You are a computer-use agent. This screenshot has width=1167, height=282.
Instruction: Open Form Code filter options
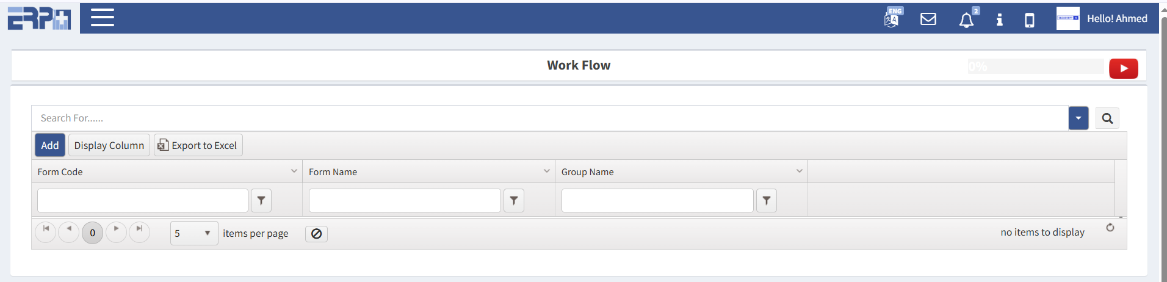261,200
